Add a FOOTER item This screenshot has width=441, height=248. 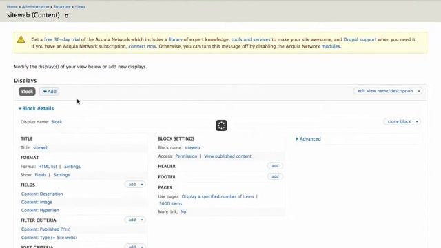pos(275,176)
